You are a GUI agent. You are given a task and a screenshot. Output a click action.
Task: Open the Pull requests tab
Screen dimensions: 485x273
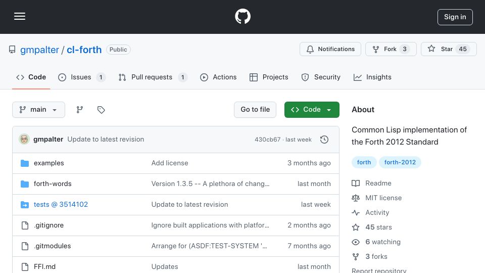[153, 77]
